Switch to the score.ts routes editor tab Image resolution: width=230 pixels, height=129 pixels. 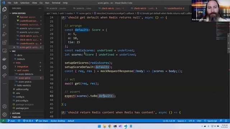(56, 8)
